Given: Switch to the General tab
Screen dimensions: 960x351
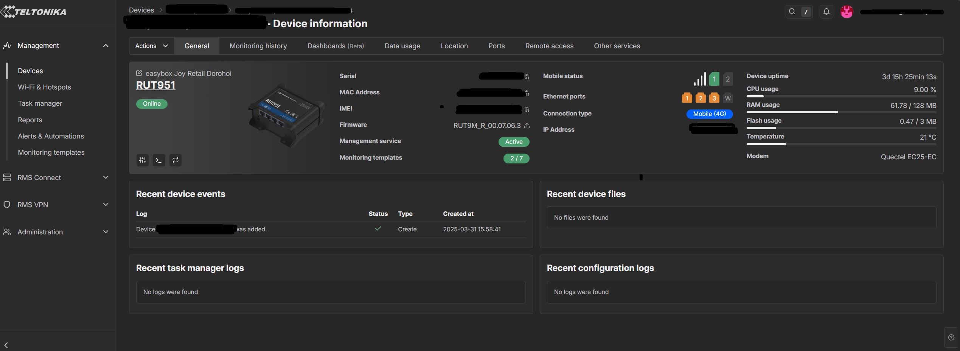Looking at the screenshot, I should coord(197,46).
